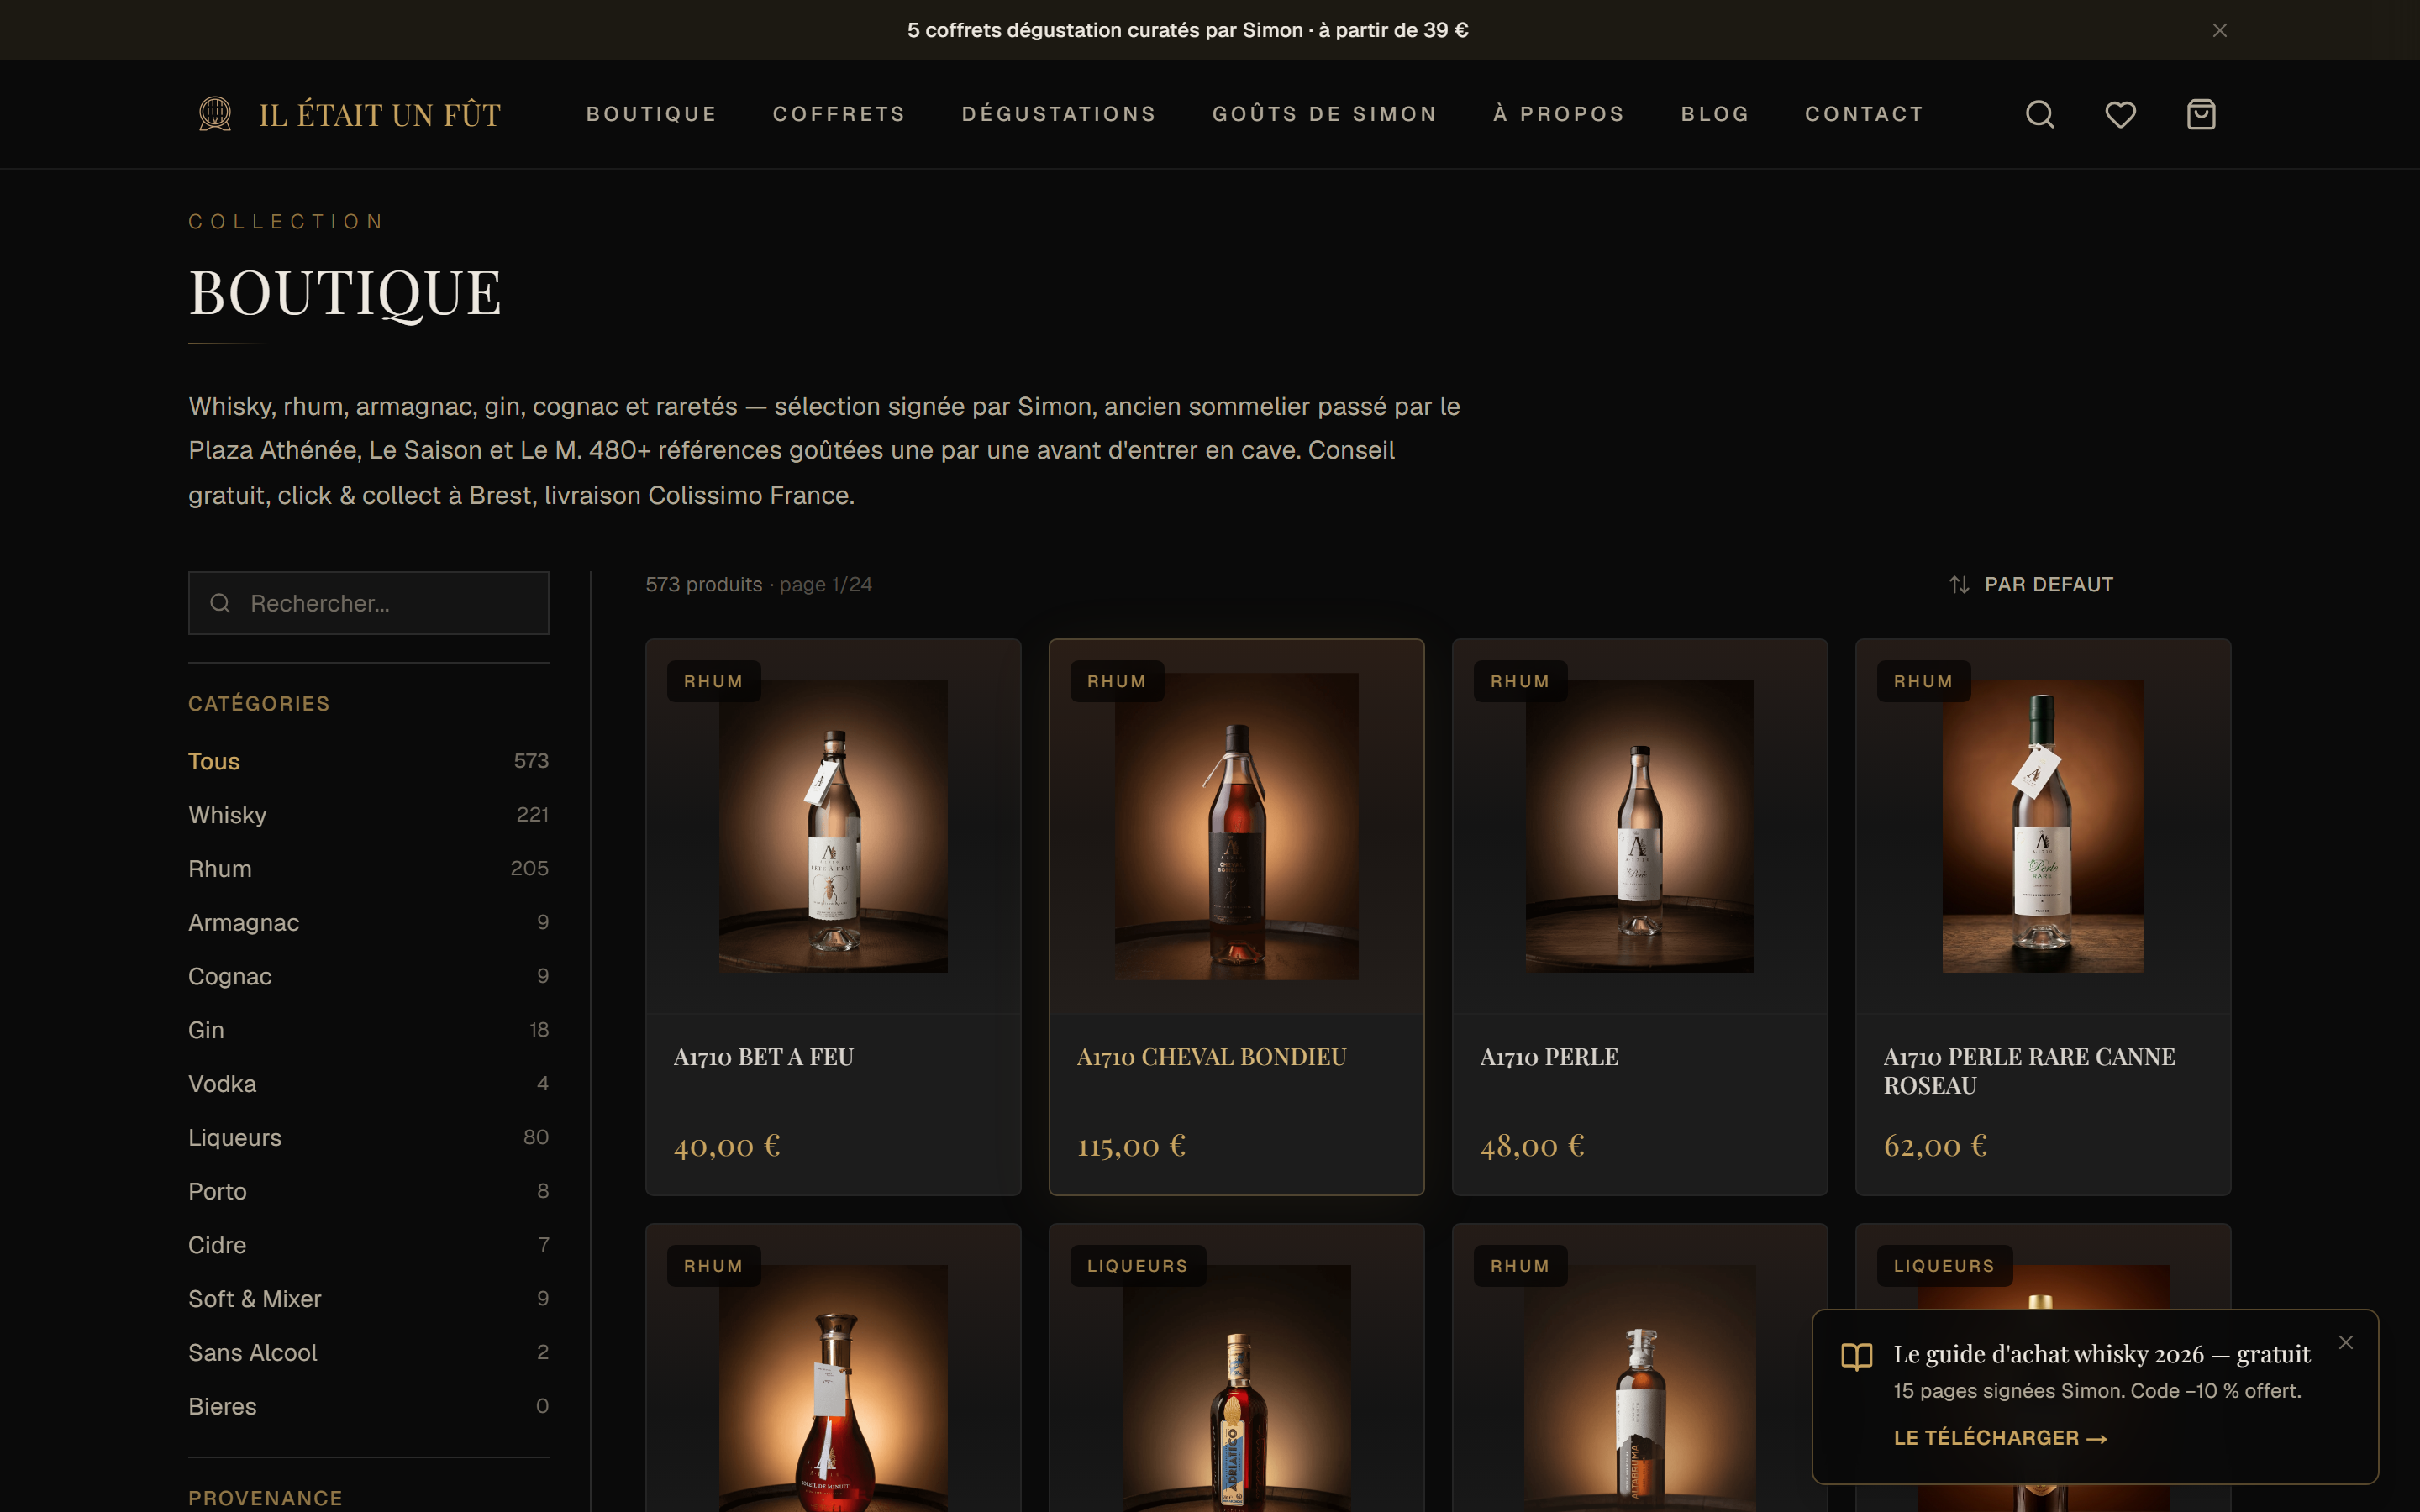Open the A1710 CHEVAL BONDIEU bottle image

[1236, 826]
